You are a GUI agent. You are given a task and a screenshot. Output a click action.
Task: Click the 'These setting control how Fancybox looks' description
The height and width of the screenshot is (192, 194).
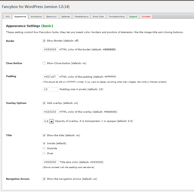[95, 32]
